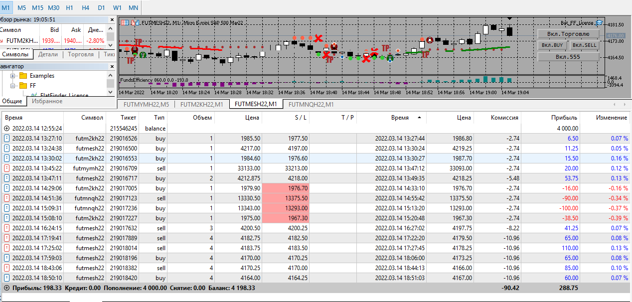Switch chart timeframe to M1
The height and width of the screenshot is (302, 632).
[6, 7]
